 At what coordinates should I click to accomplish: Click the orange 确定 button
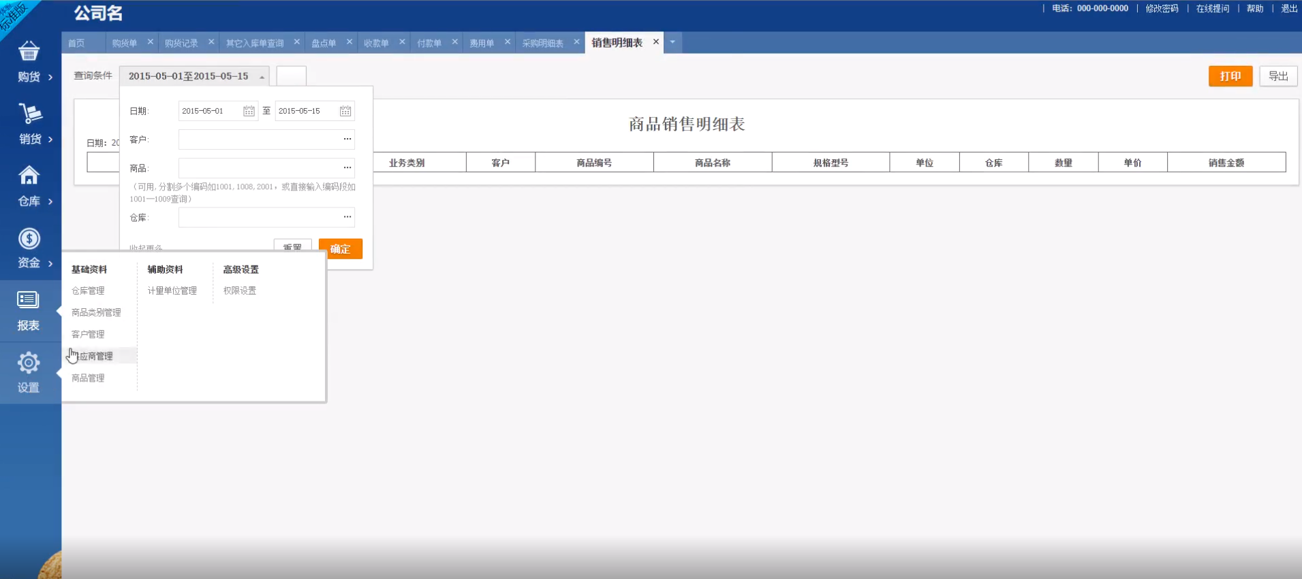[340, 249]
